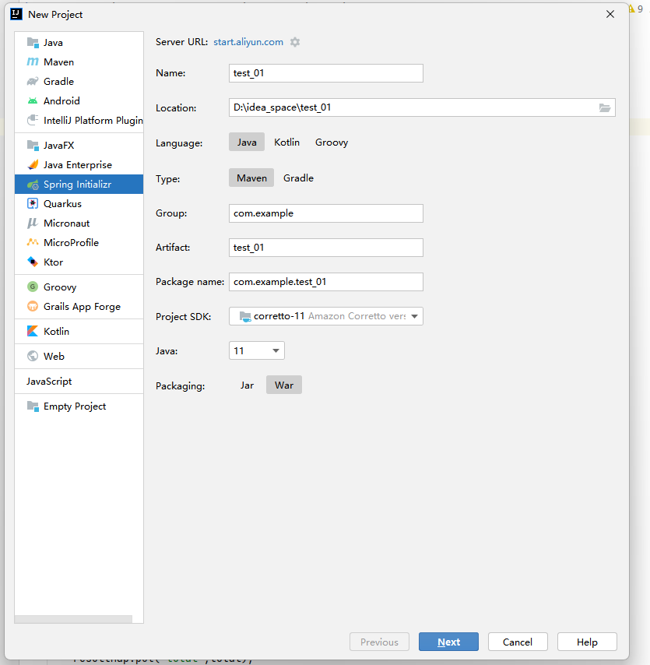This screenshot has height=665, width=650.
Task: Click the MicroProfile icon
Action: click(33, 243)
